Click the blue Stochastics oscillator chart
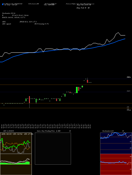This screenshot has width=132, height=175. tap(116, 143)
